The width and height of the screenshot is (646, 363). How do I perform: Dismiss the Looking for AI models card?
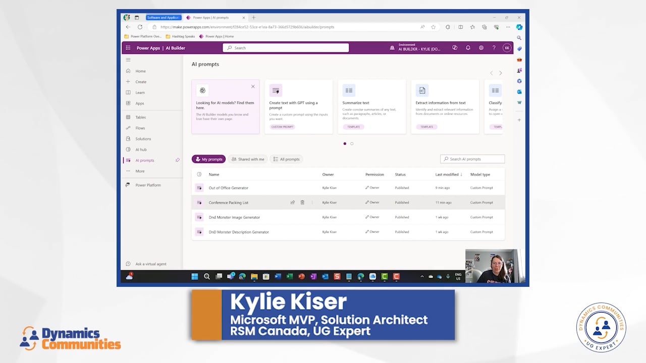(253, 87)
